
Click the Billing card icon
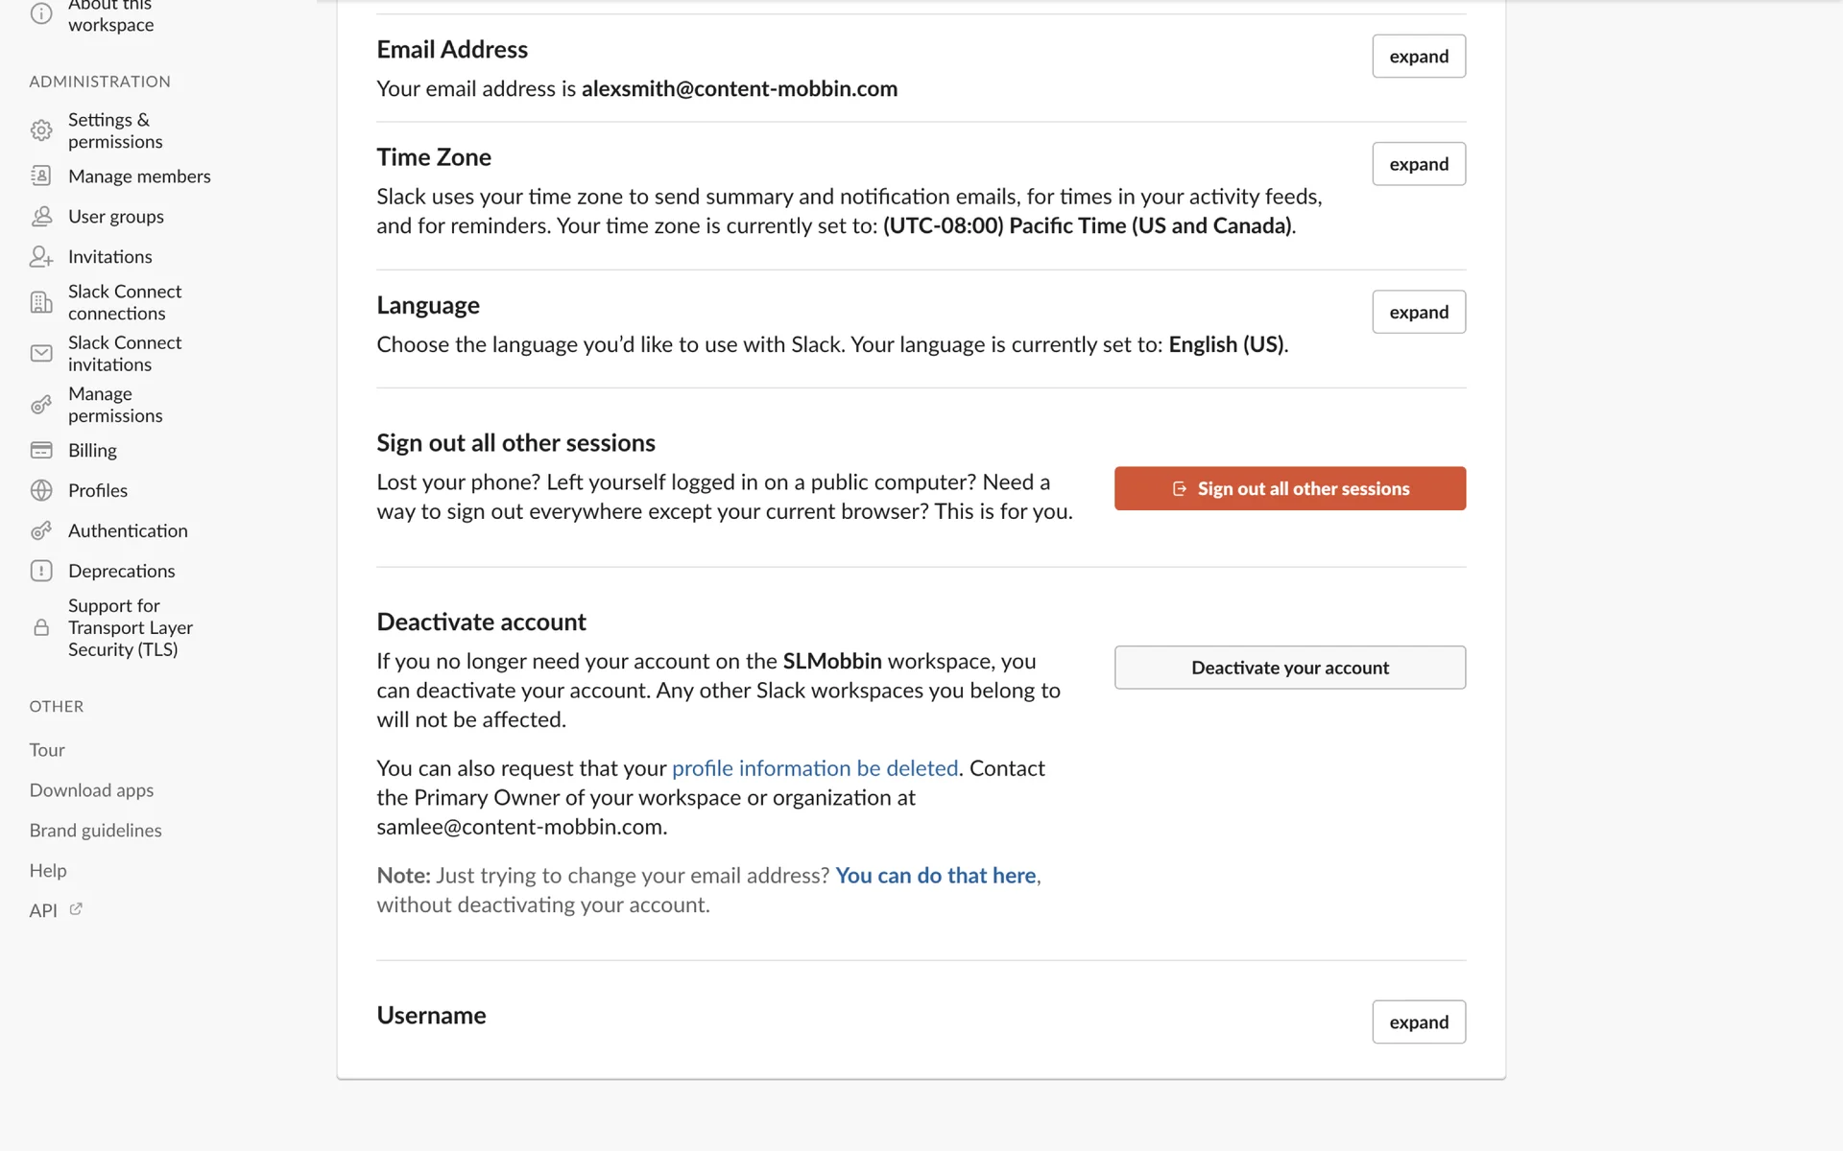click(41, 450)
